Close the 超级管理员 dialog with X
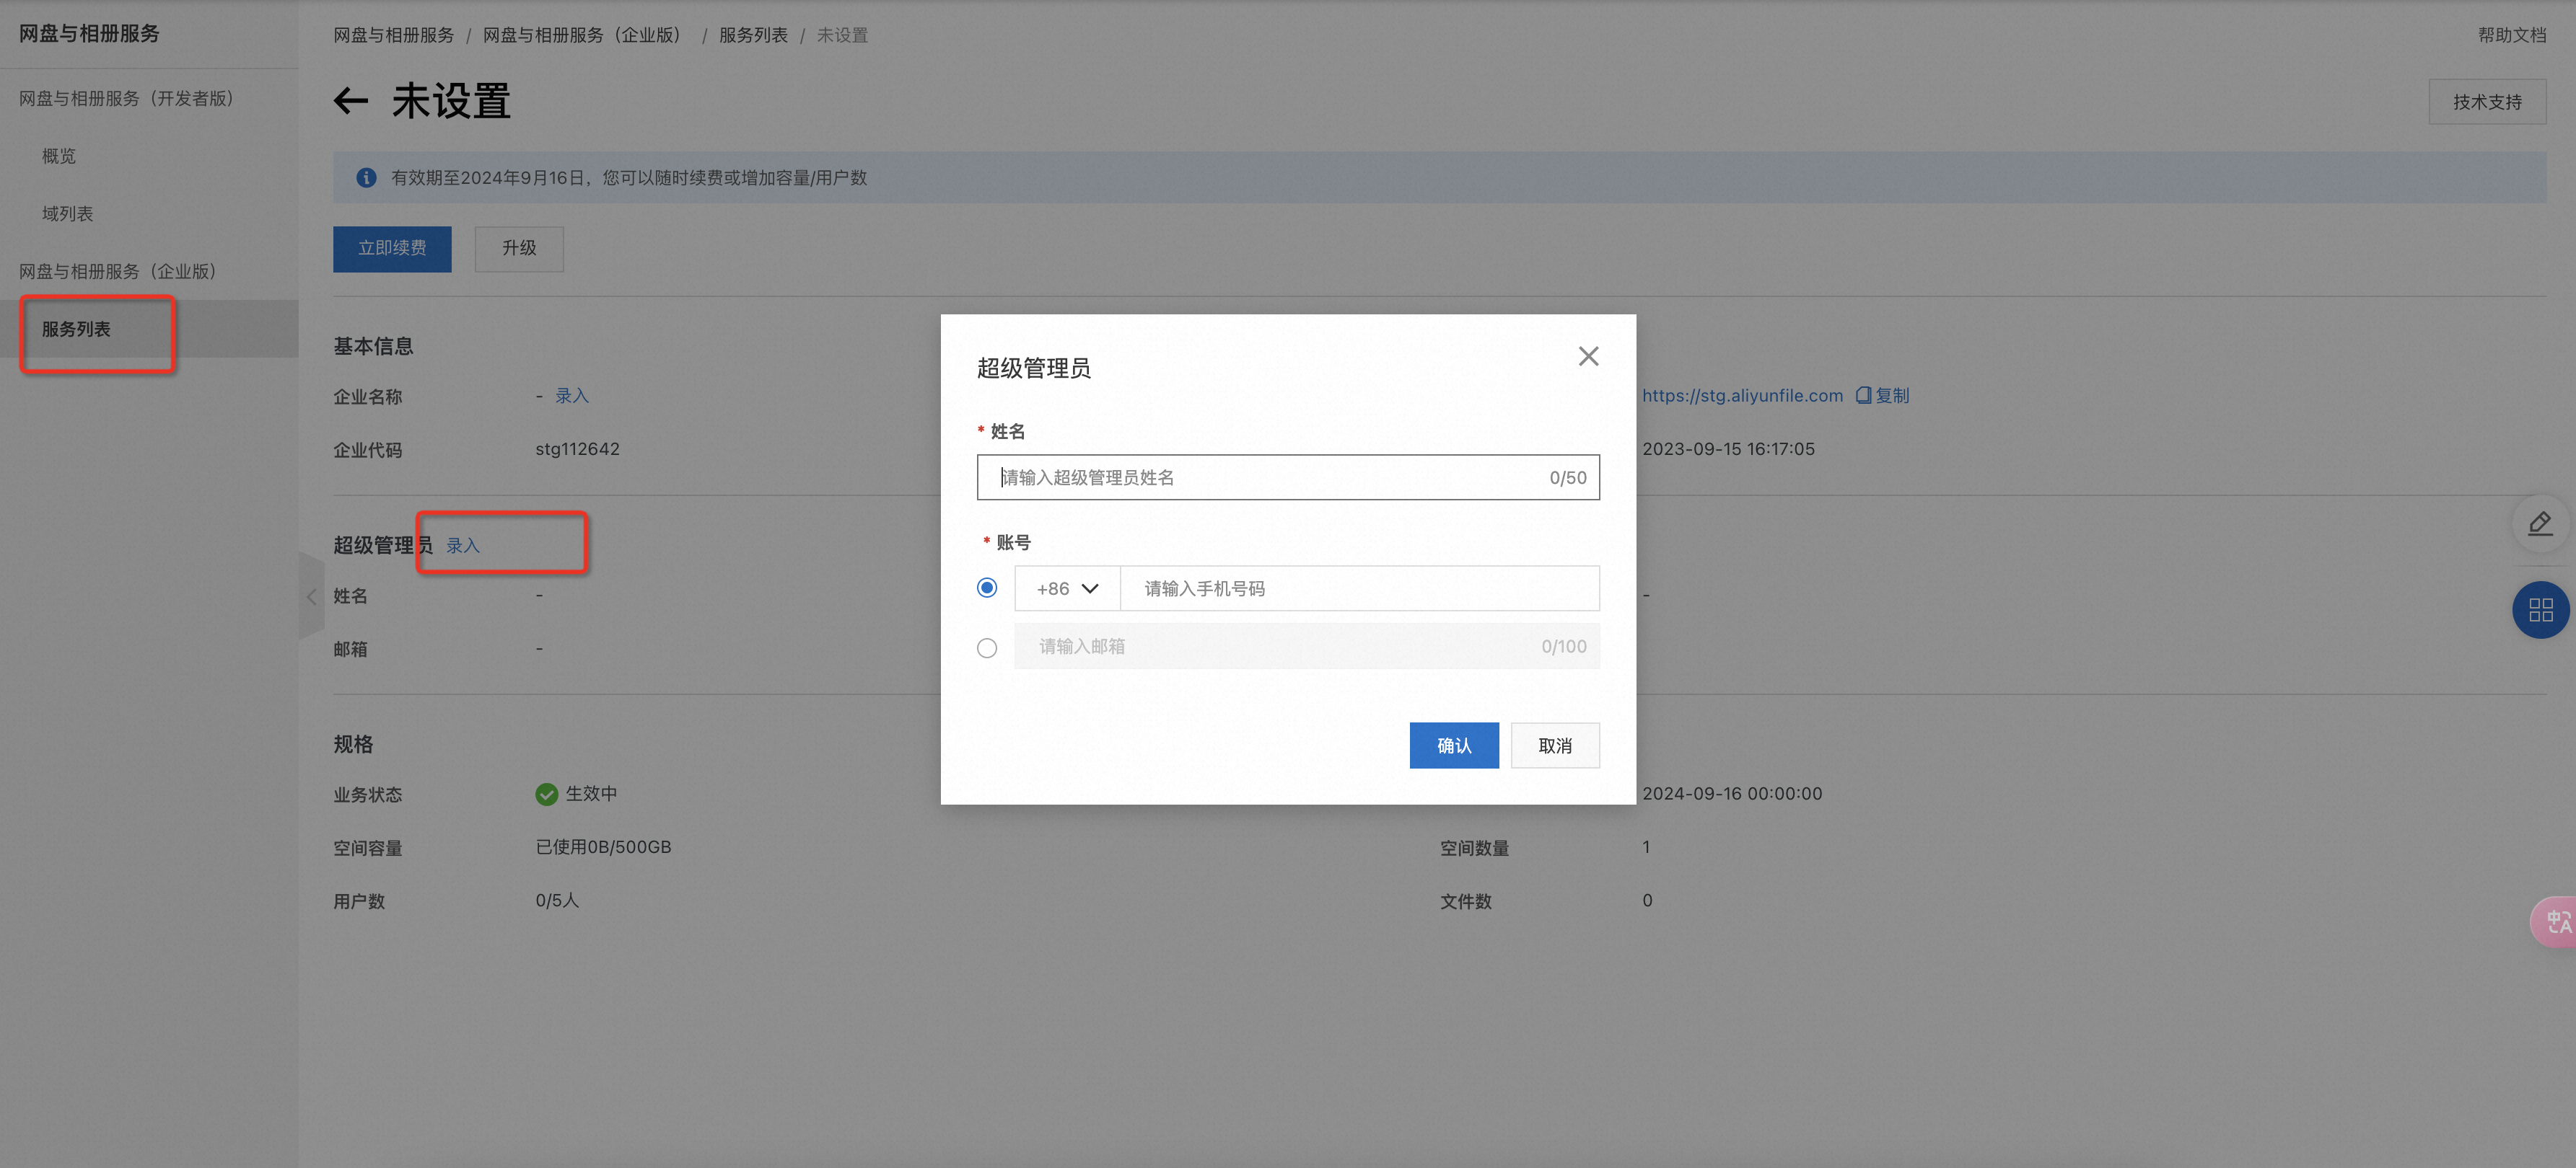 [x=1588, y=357]
